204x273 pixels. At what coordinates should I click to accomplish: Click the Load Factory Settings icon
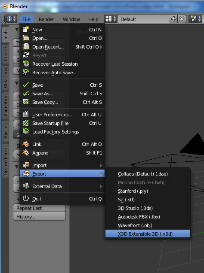pyautogui.click(x=26, y=132)
